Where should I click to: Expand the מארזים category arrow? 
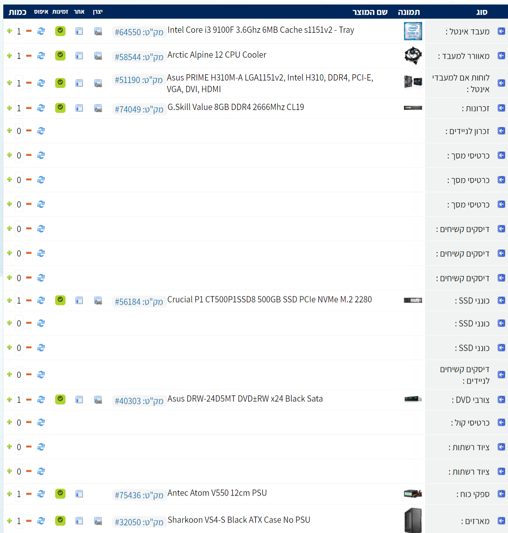coord(501,521)
